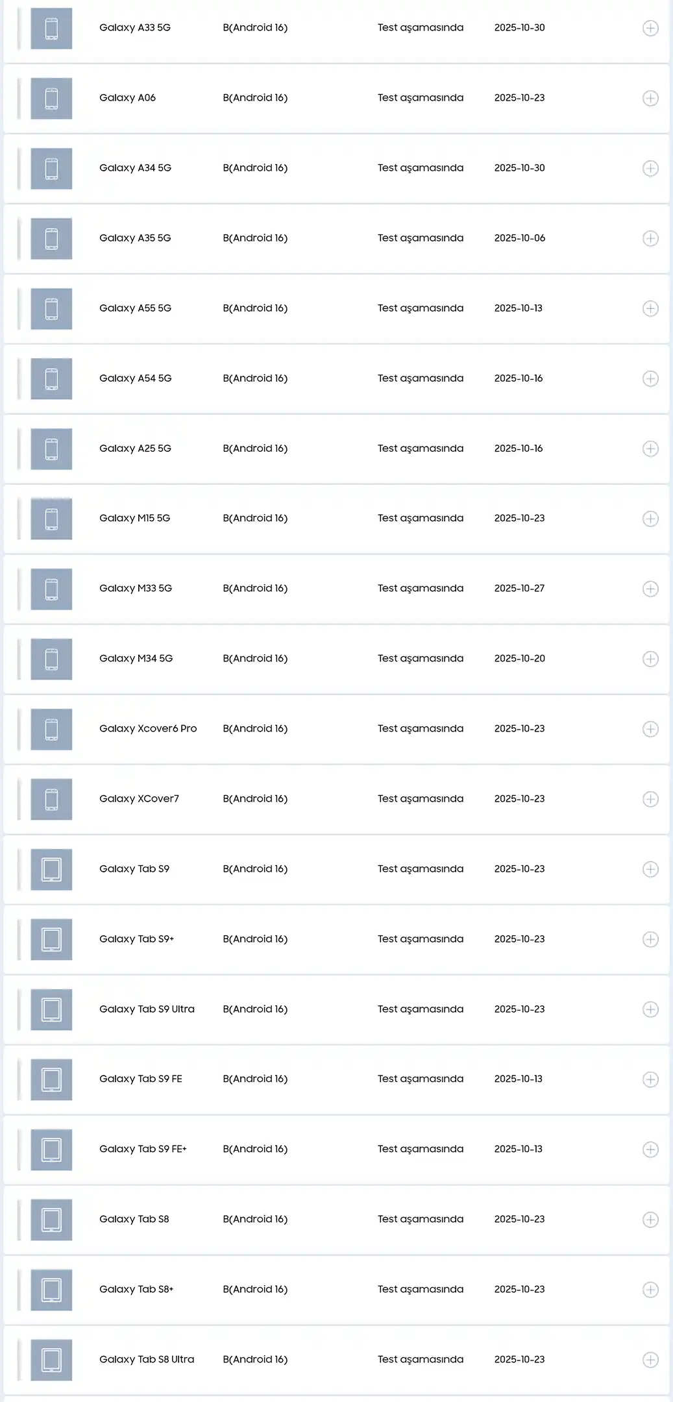Expand the Galaxy Tab S9 Ultra row

pyautogui.click(x=650, y=1010)
